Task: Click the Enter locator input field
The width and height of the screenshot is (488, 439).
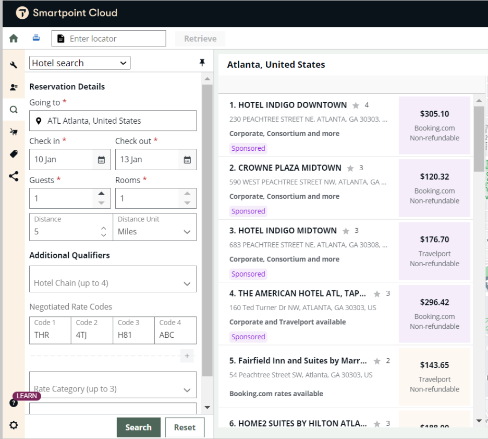Action: [x=109, y=39]
